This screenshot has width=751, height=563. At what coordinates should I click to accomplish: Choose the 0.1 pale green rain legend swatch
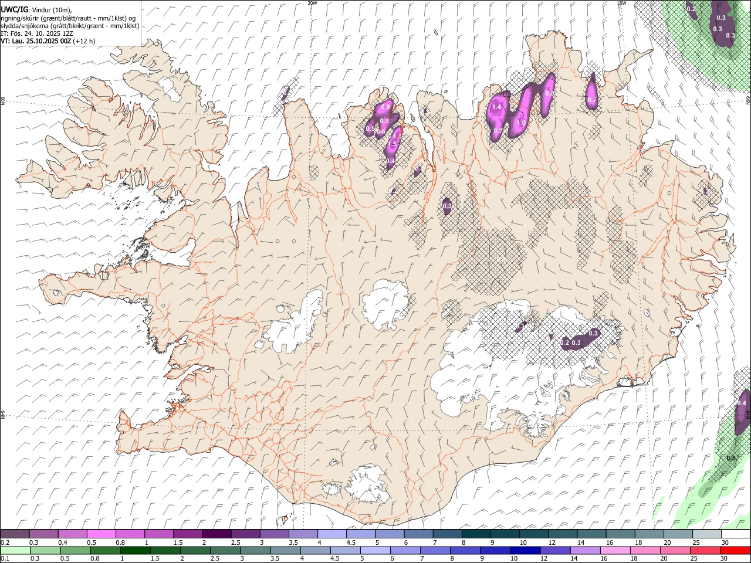pyautogui.click(x=15, y=550)
